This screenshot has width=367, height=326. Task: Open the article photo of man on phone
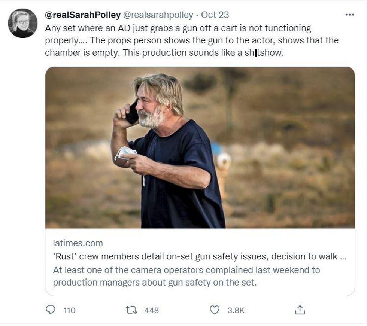tap(200, 147)
